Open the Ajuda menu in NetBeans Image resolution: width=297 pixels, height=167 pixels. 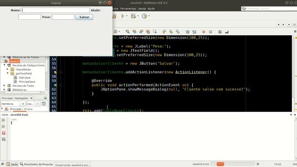pyautogui.click(x=151, y=9)
